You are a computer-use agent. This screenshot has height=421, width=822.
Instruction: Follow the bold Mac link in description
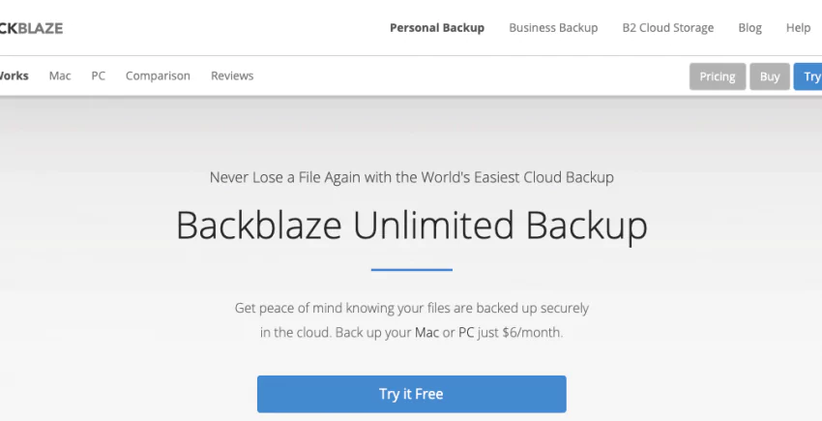[x=427, y=333]
